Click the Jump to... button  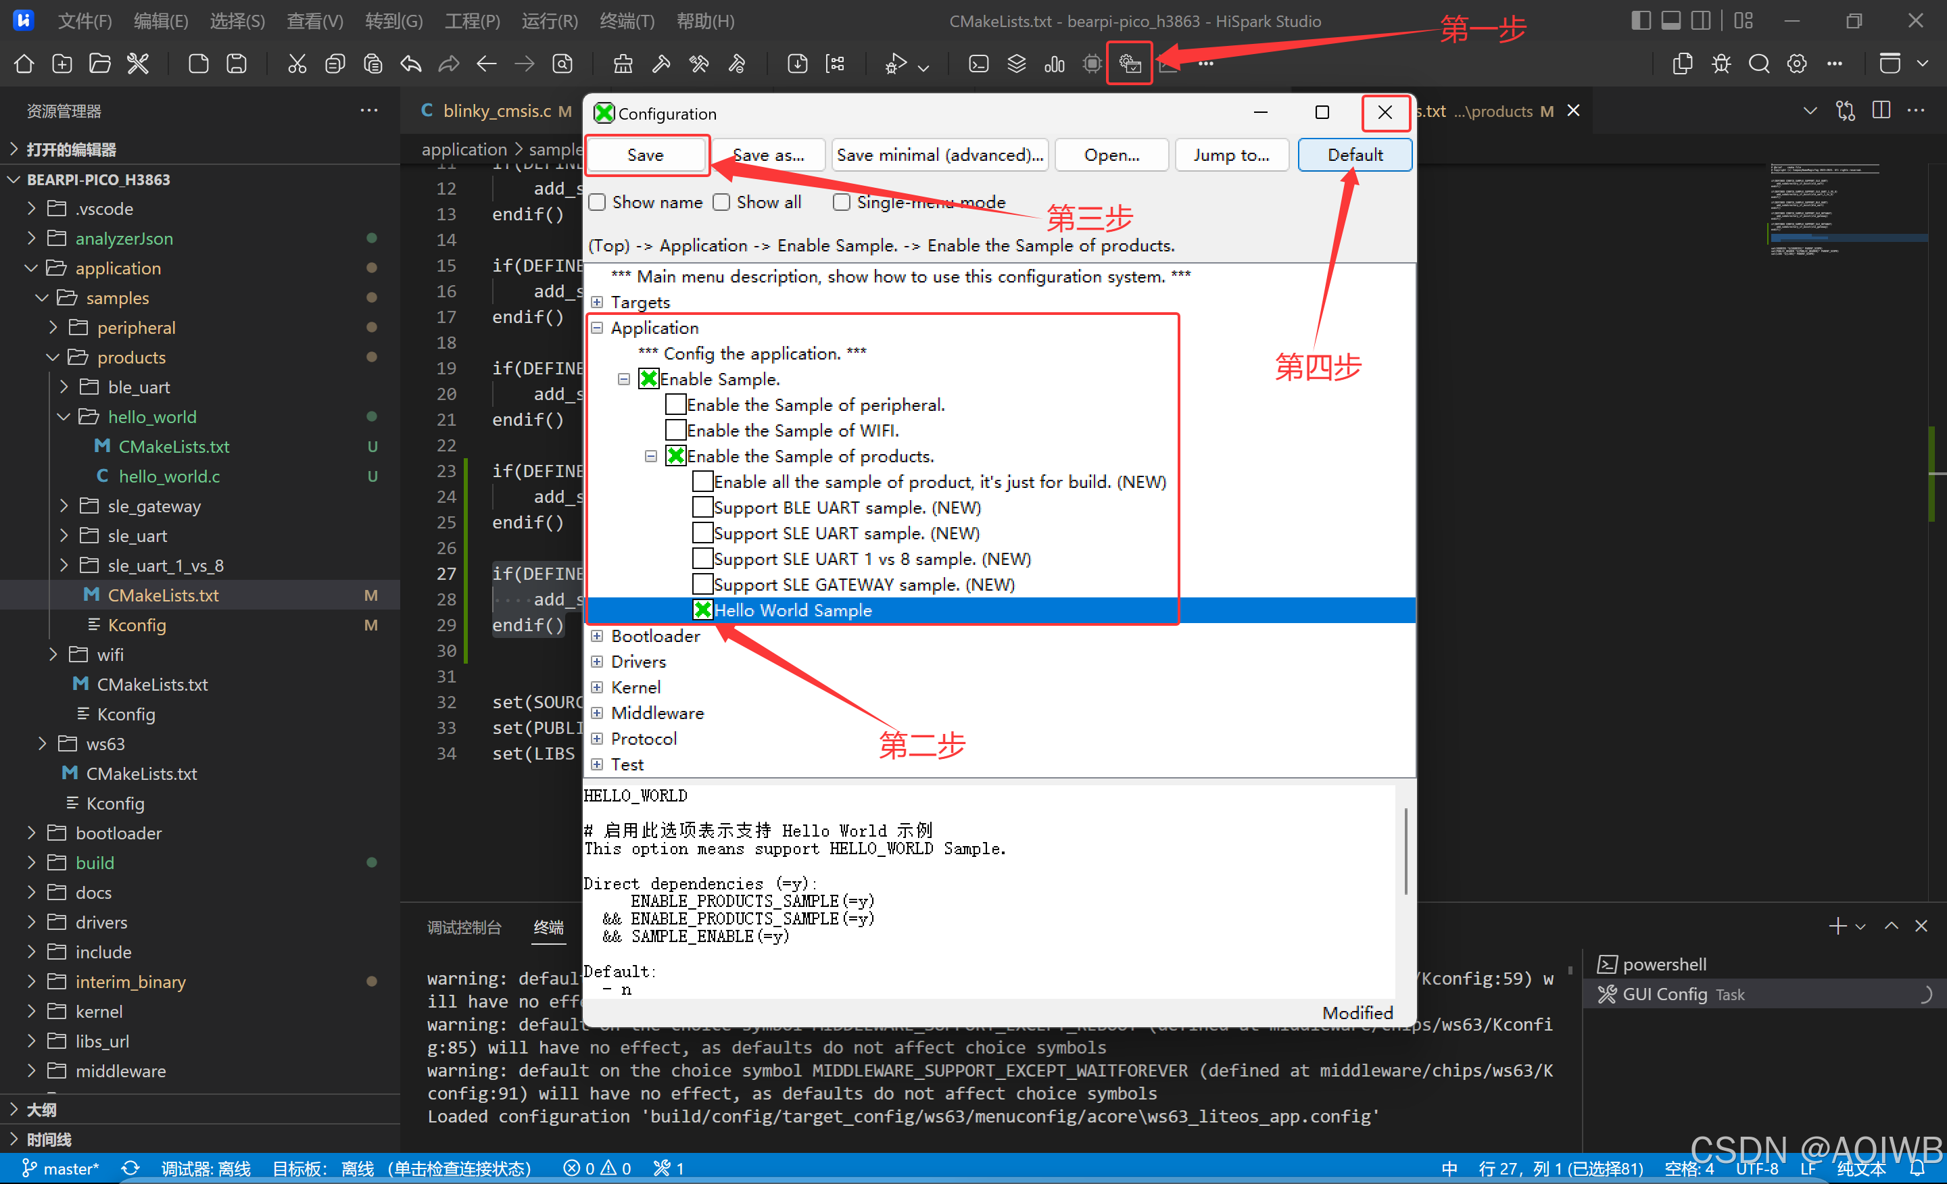point(1230,155)
